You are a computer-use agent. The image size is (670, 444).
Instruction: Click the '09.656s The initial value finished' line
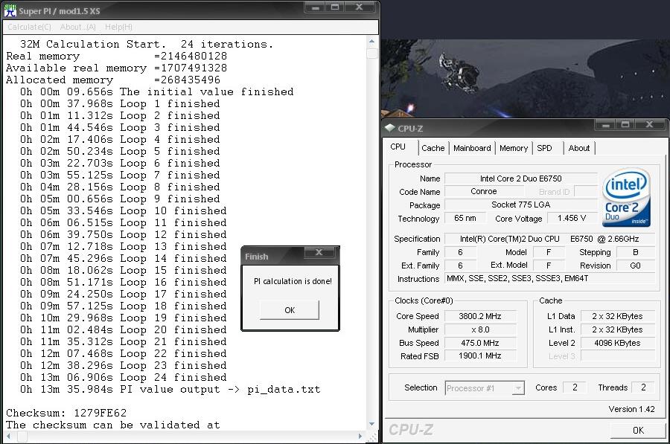[x=157, y=92]
